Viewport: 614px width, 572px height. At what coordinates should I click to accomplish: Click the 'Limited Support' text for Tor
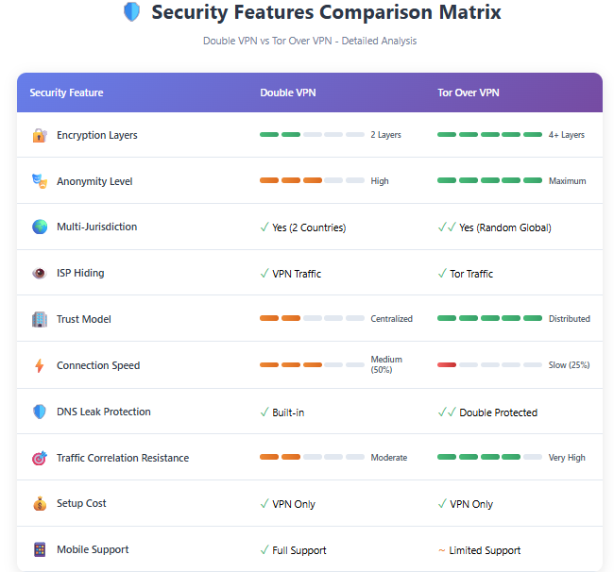(x=484, y=550)
